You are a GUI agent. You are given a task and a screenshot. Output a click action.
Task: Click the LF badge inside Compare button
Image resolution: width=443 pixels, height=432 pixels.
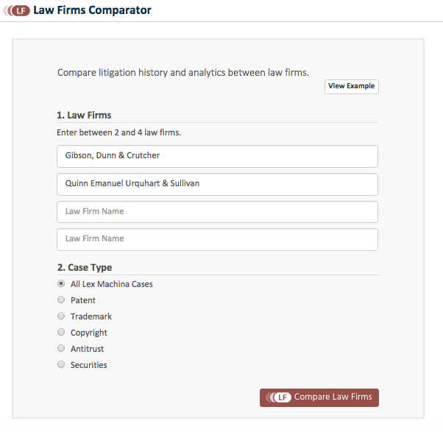(280, 397)
